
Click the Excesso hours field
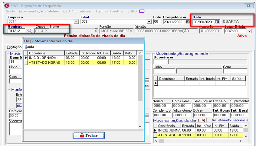(x=221, y=106)
